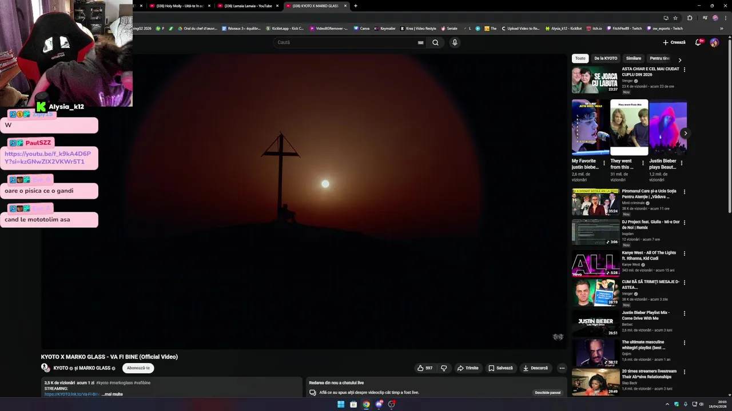Open the Keymailer bookmark
The image size is (732, 411).
[x=385, y=28]
